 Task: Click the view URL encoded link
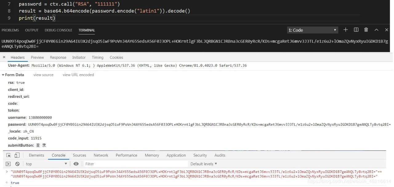(x=78, y=75)
